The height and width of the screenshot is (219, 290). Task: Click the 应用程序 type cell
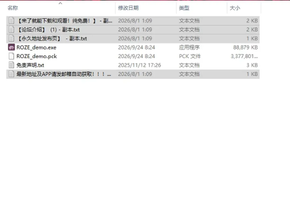click(x=189, y=47)
